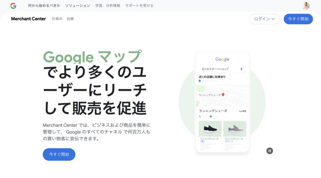
Task: Go to the 目標 tab
Action: tap(70, 19)
